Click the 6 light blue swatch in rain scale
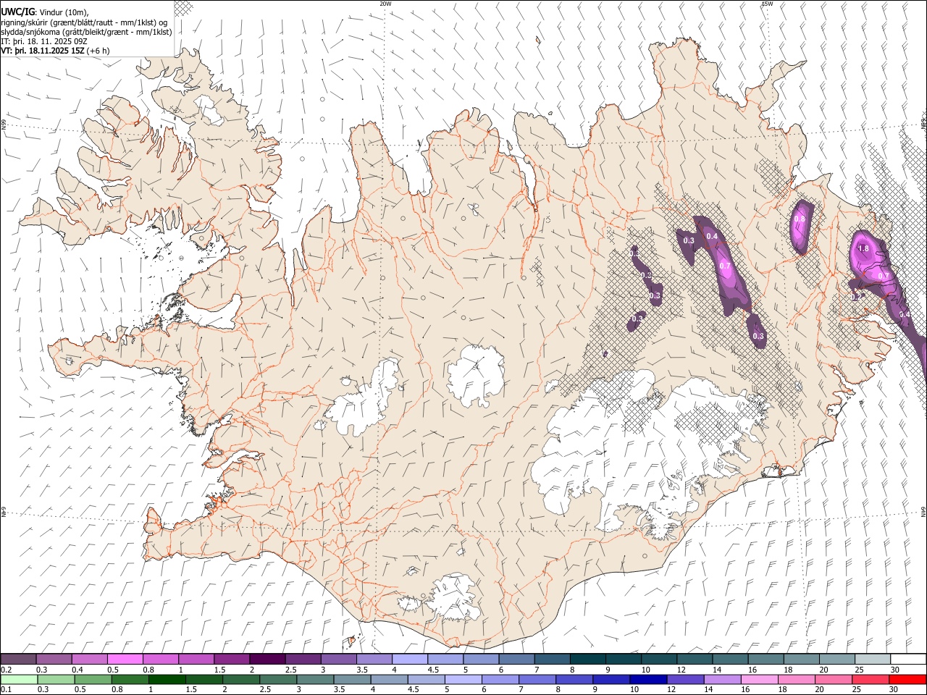 tap(500, 679)
